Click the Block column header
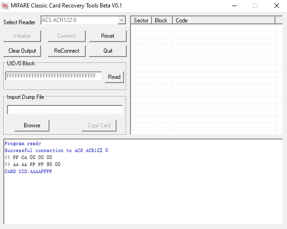Screen dimensions: 287x229 tap(162, 21)
